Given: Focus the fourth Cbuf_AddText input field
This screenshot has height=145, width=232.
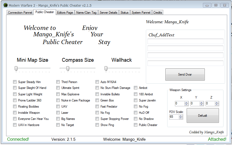Looking at the screenshot, I should (185, 63).
